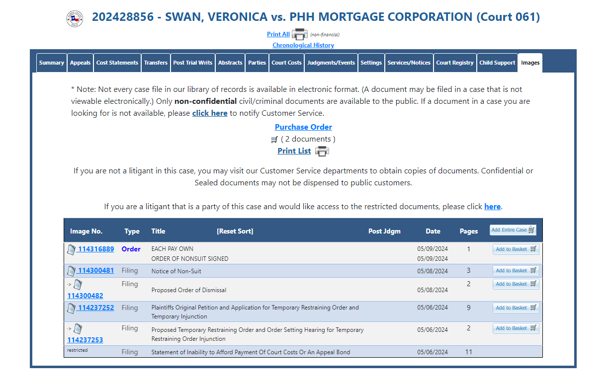Add Proposed Order of Dismissal to basket
Image resolution: width=609 pixels, height=392 pixels.
[516, 284]
